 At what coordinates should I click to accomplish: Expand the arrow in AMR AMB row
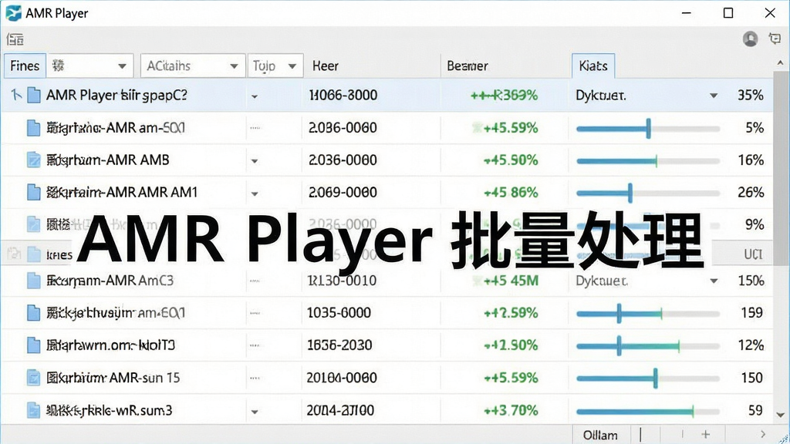tap(255, 161)
